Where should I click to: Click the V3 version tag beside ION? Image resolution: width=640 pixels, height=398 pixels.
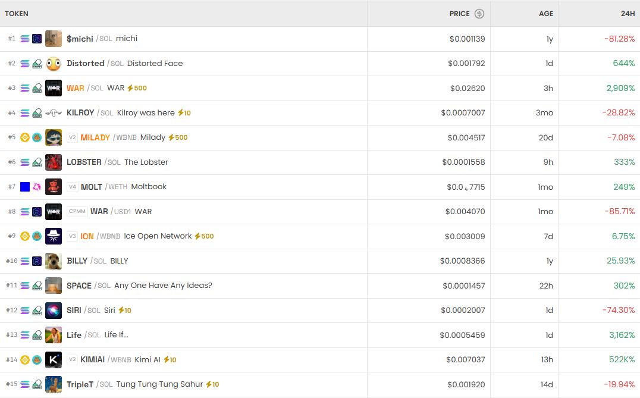pyautogui.click(x=72, y=236)
